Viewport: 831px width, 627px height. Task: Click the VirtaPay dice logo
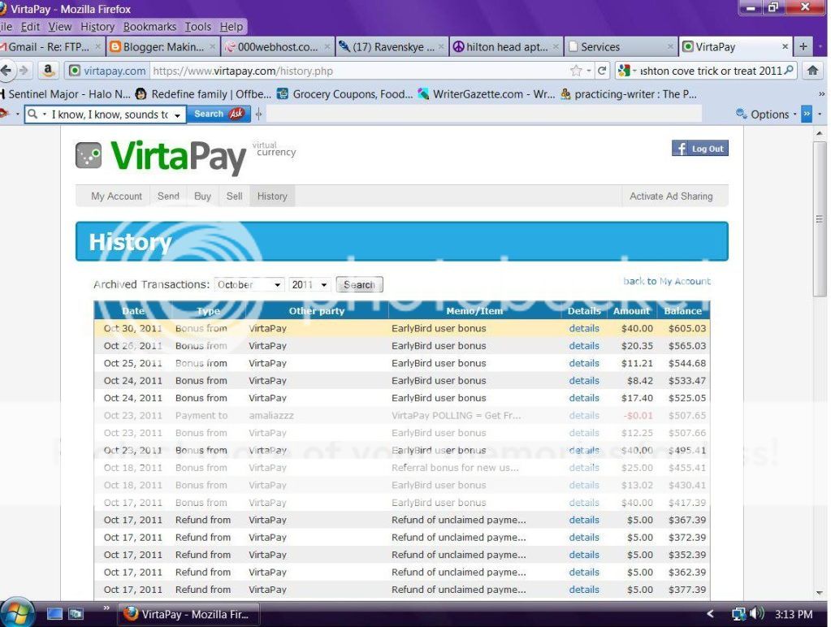[88, 154]
